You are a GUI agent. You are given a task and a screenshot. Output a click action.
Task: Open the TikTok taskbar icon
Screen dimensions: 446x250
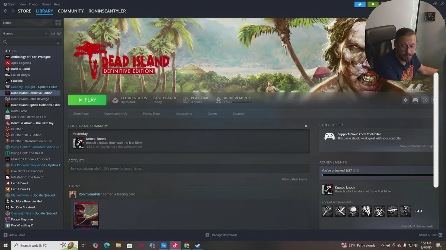(x=175, y=245)
